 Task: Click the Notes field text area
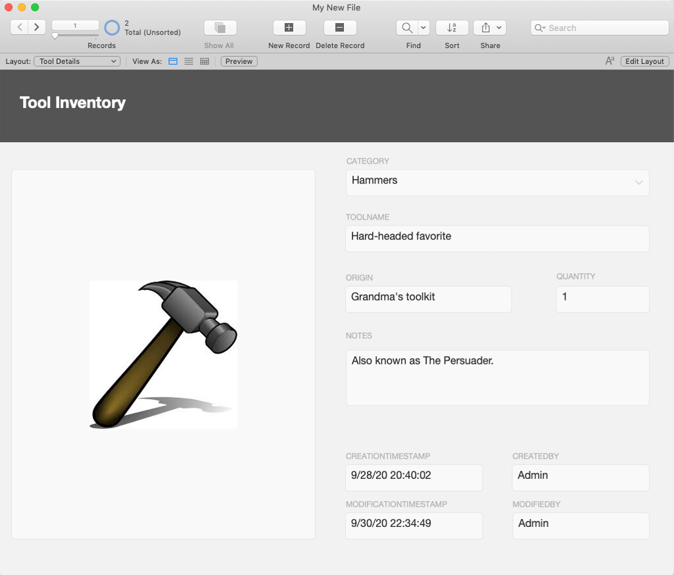(x=497, y=378)
